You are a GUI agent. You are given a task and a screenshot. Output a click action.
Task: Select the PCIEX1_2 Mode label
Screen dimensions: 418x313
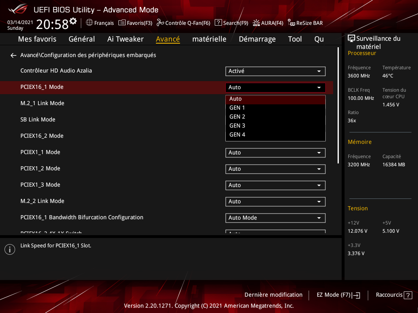point(40,168)
